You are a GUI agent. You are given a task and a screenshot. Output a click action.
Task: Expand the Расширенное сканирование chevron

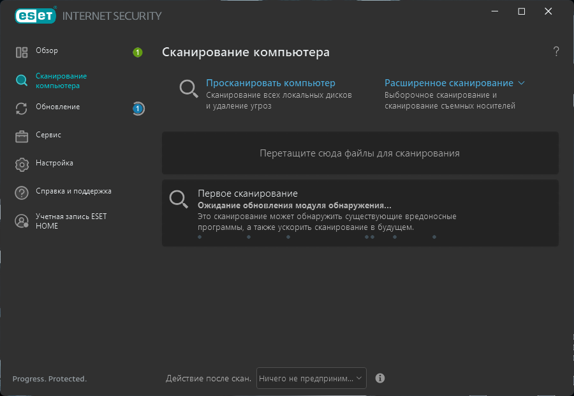pyautogui.click(x=521, y=83)
